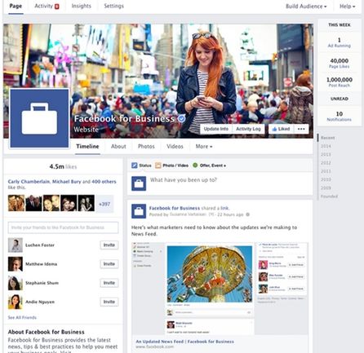Click Stephanie Shum's profile photo
Image resolution: width=364 pixels, height=353 pixels.
click(16, 283)
